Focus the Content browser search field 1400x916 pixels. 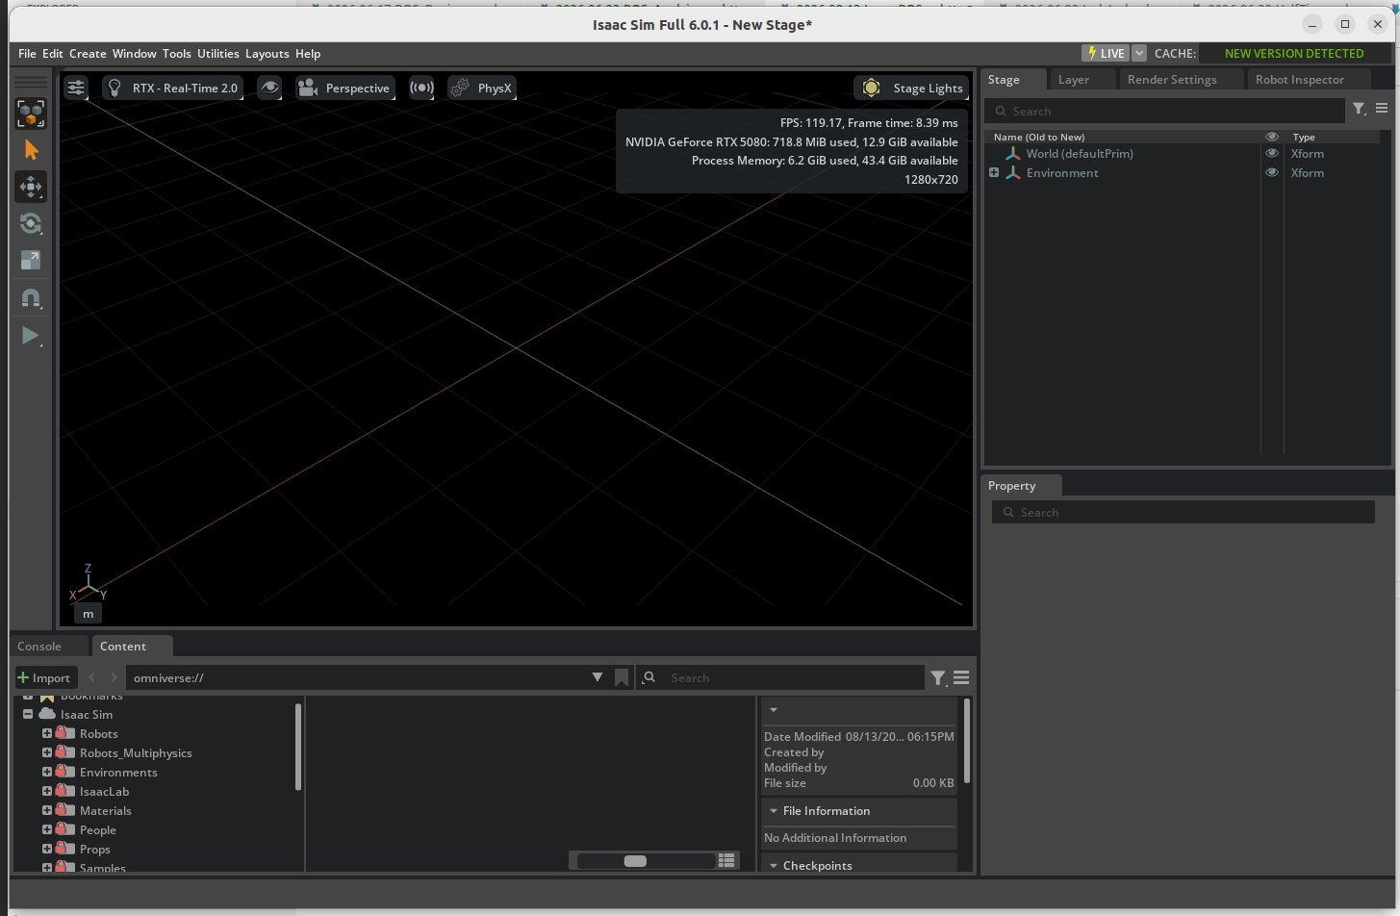781,678
